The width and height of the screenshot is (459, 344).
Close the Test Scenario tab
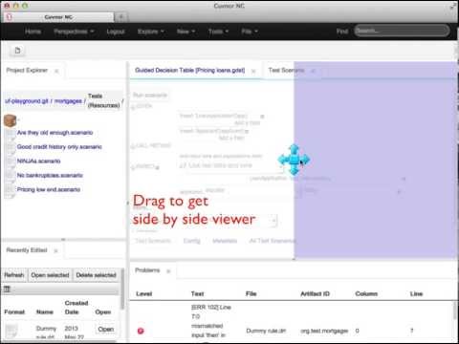click(313, 71)
